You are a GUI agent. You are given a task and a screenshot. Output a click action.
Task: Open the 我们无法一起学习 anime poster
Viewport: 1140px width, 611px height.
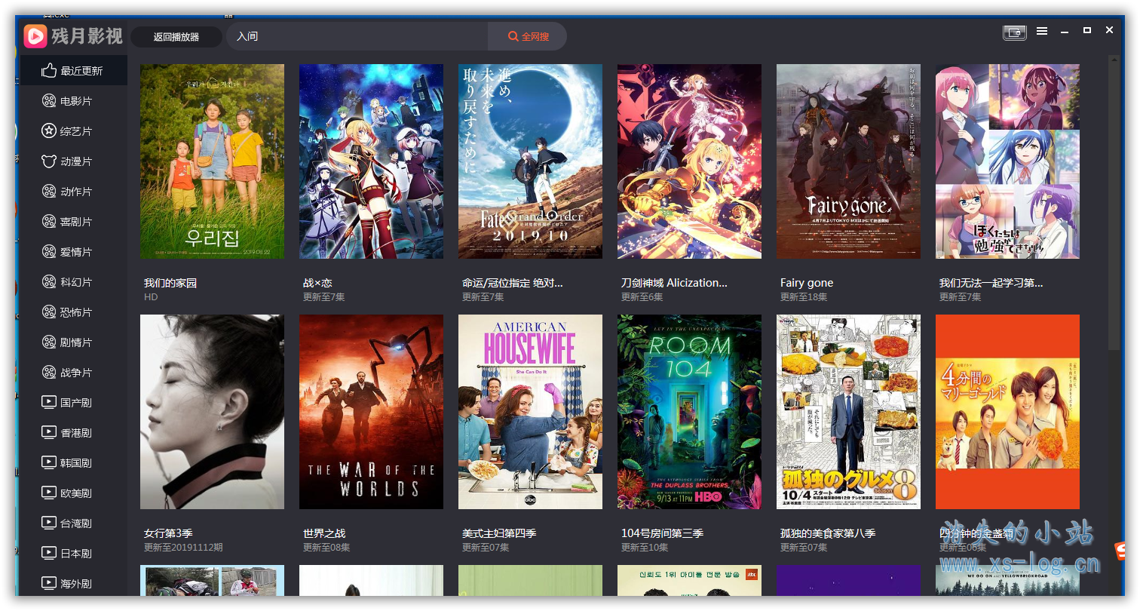[1007, 161]
